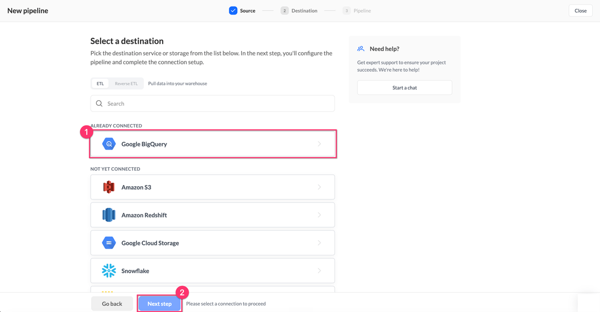Select Amazon S3 destination name
This screenshot has width=600, height=312.
tap(136, 187)
